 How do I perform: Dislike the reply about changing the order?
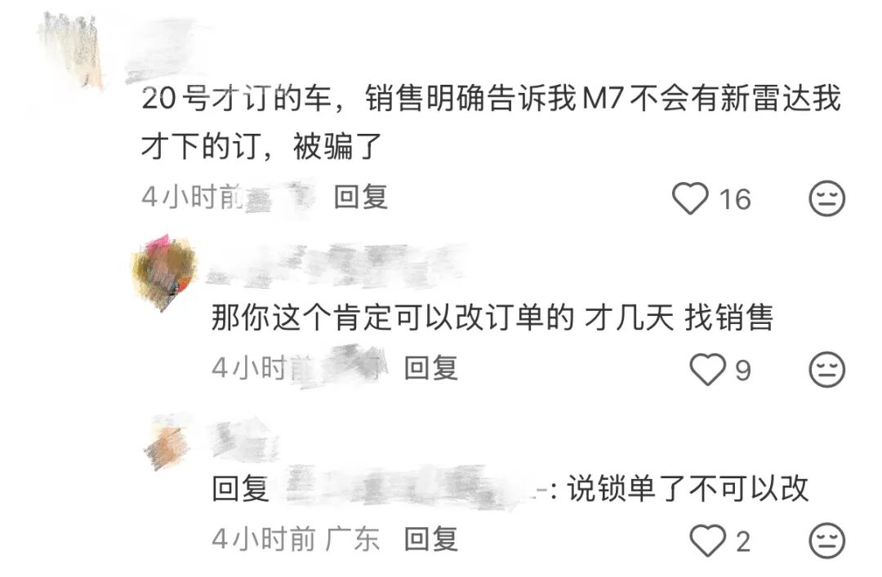pyautogui.click(x=826, y=370)
